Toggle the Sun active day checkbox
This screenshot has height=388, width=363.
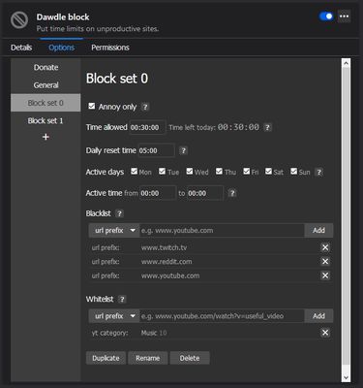pos(293,171)
